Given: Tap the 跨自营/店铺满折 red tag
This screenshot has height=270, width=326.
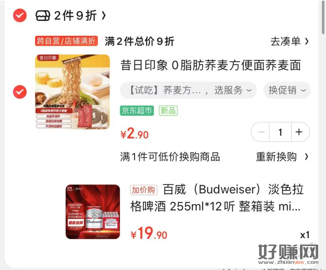Looking at the screenshot, I should pyautogui.click(x=66, y=41).
